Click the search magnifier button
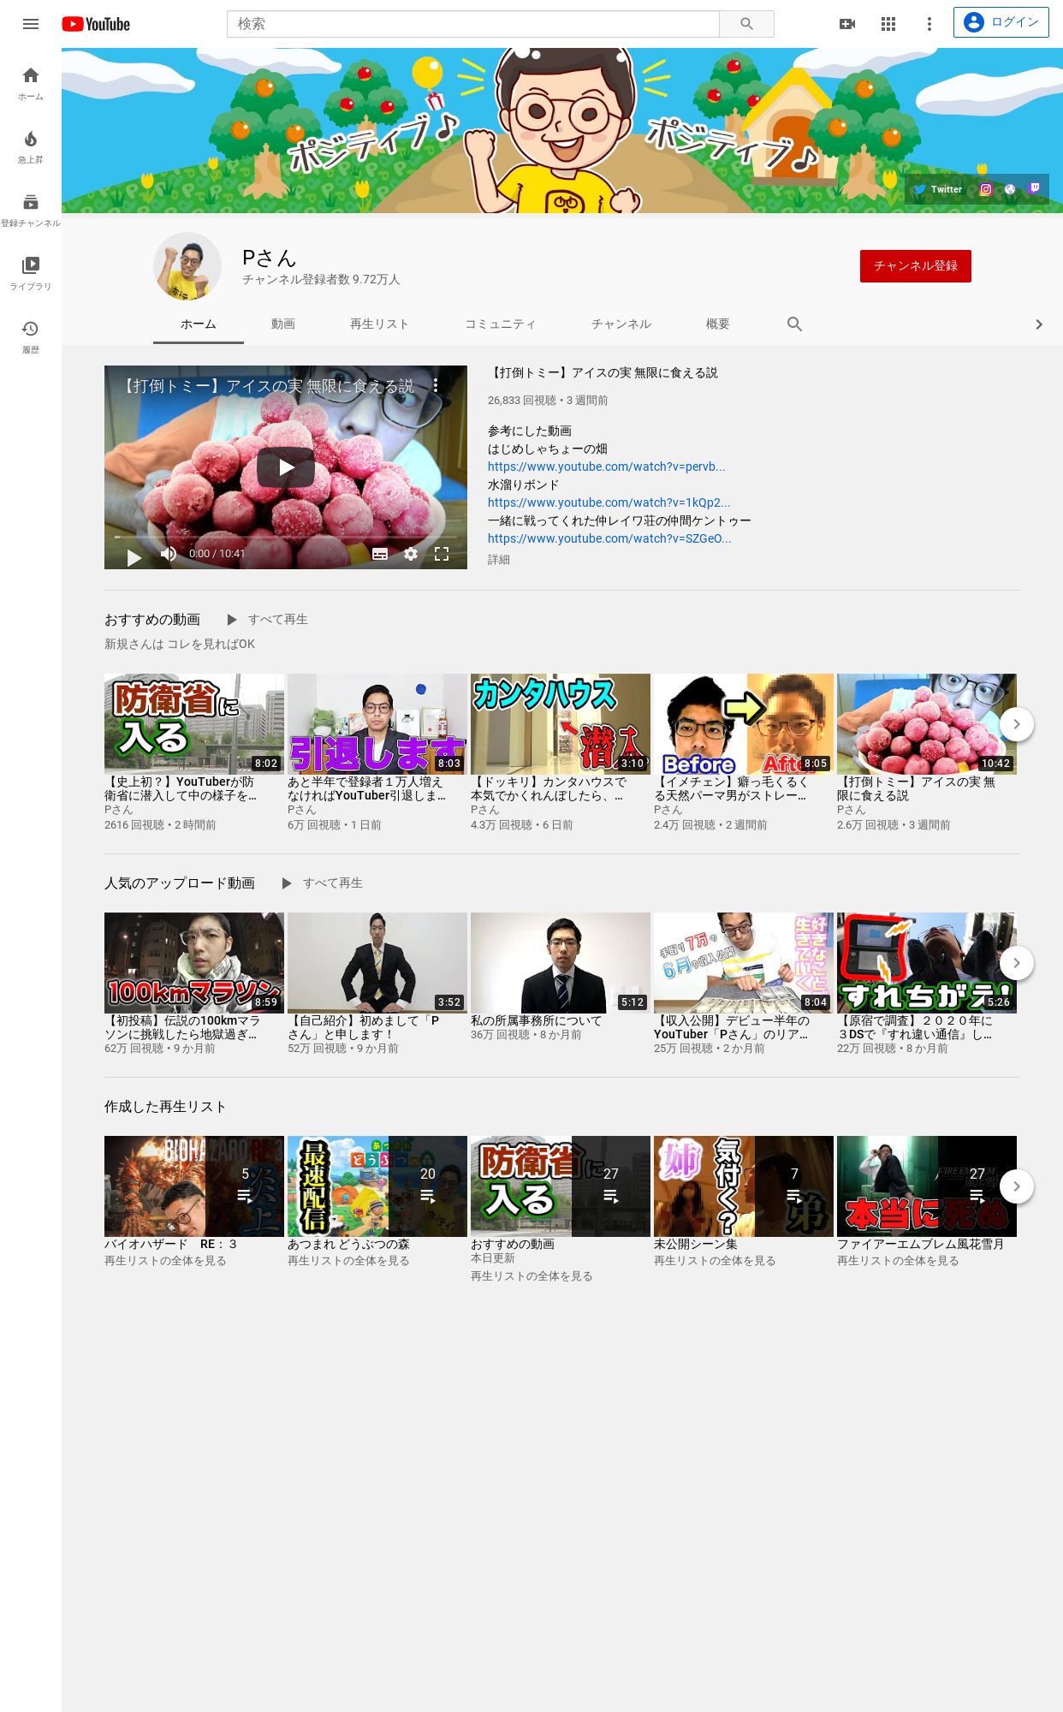The width and height of the screenshot is (1063, 1712). point(746,24)
